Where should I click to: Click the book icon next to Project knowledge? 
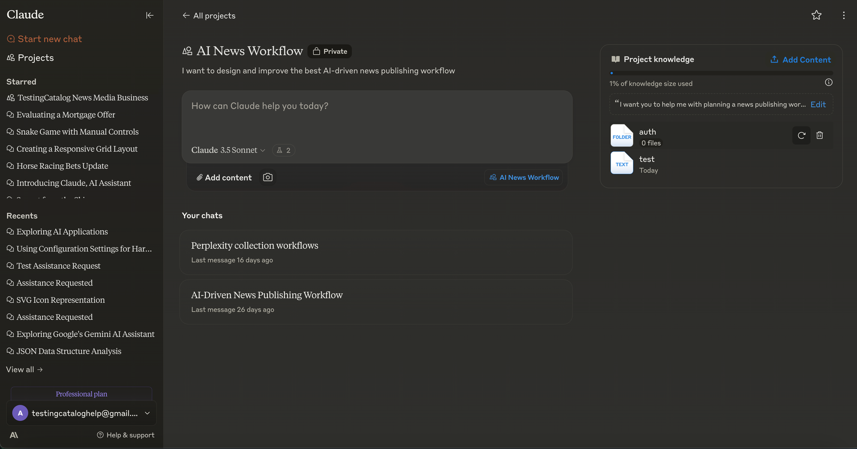pos(615,59)
